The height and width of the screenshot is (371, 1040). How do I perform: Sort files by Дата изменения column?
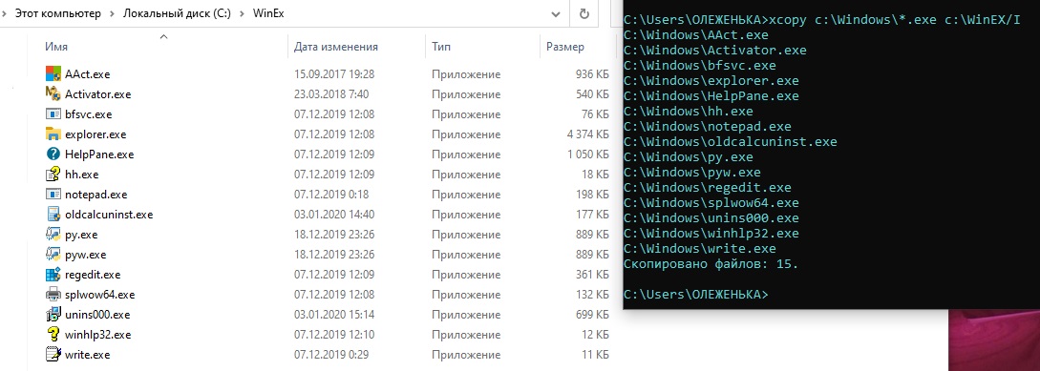click(x=335, y=47)
